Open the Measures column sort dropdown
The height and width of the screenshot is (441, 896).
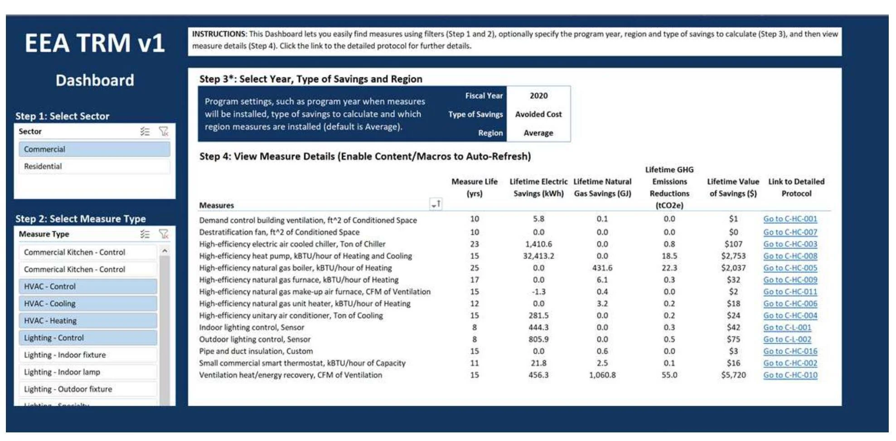436,205
